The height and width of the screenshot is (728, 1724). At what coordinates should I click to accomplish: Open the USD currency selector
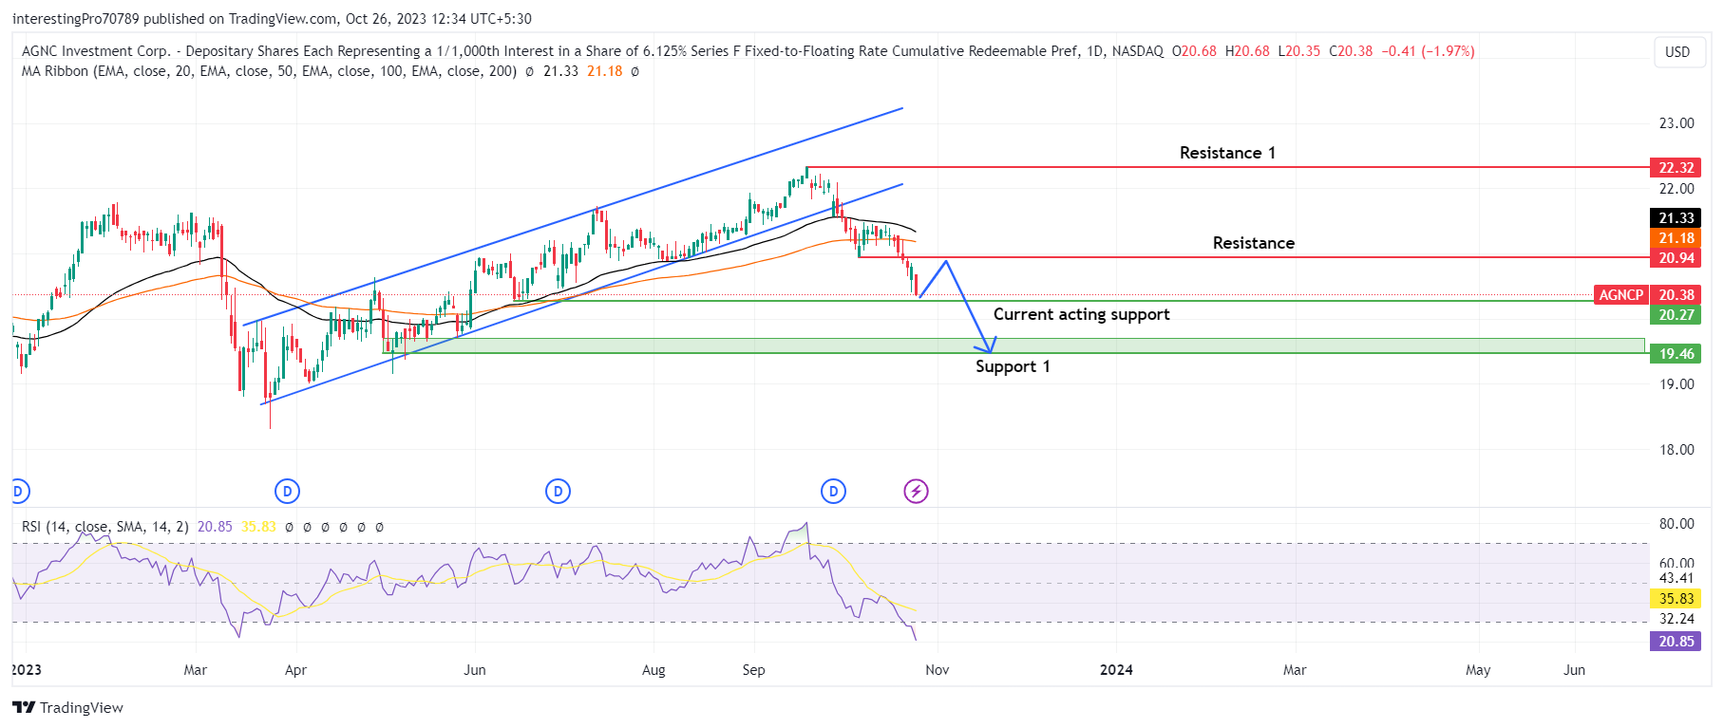pos(1677,52)
